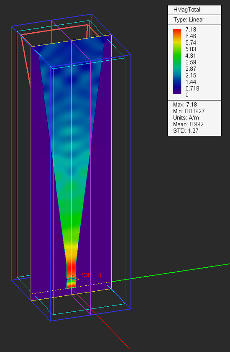Image resolution: width=230 pixels, height=352 pixels.
Task: Select the dotted yellow line at the cut plane bottom
Action: pyautogui.click(x=71, y=287)
